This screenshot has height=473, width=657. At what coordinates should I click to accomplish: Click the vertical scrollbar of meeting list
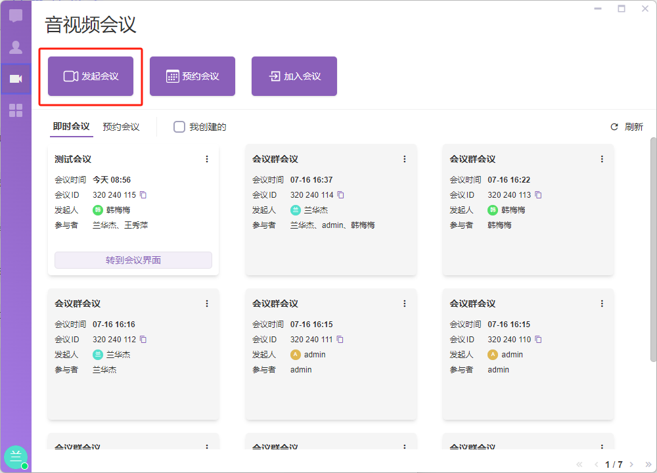pos(652,250)
